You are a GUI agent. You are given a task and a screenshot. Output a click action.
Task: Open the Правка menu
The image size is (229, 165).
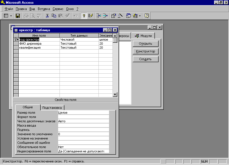21,9
